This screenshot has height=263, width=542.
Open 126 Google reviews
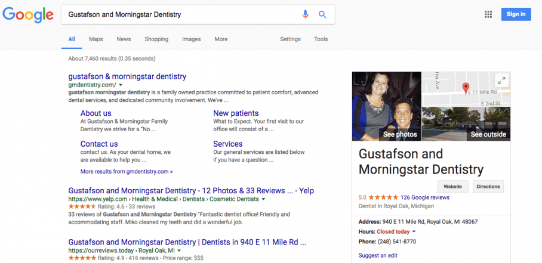click(x=425, y=197)
